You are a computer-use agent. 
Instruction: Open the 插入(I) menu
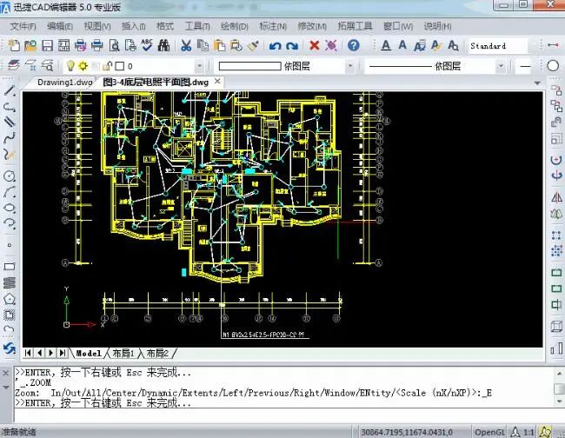pos(133,26)
